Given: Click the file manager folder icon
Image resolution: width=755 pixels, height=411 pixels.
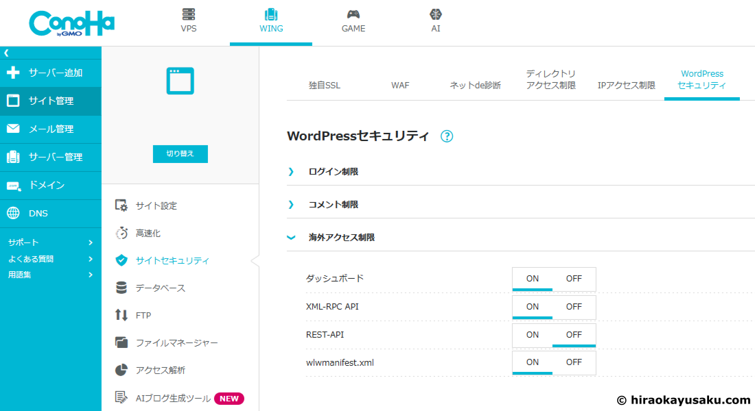Looking at the screenshot, I should [x=121, y=342].
